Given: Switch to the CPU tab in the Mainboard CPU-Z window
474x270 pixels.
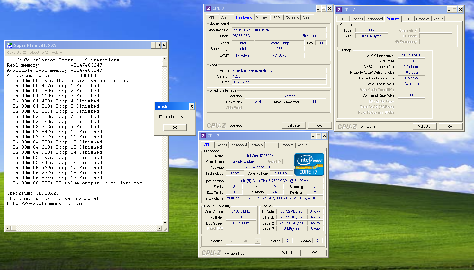Looking at the screenshot, I should pos(212,18).
